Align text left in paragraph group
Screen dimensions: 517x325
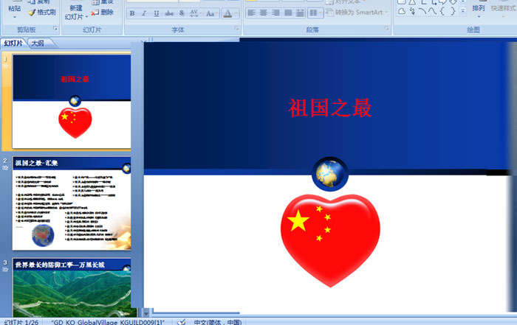coord(251,13)
